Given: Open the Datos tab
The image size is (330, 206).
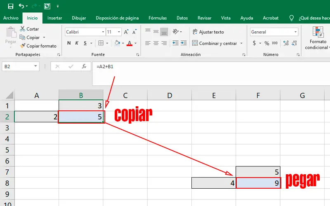Looking at the screenshot, I should pyautogui.click(x=182, y=18).
